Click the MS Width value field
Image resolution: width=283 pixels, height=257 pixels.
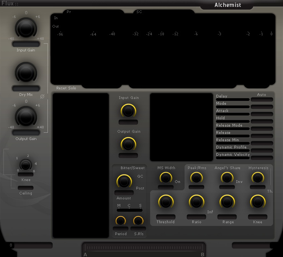(x=166, y=187)
